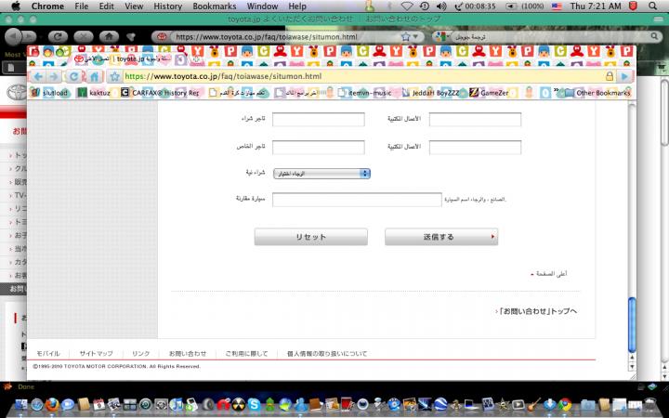Expand the purchase intention dropdown
The image size is (669, 418).
click(321, 174)
